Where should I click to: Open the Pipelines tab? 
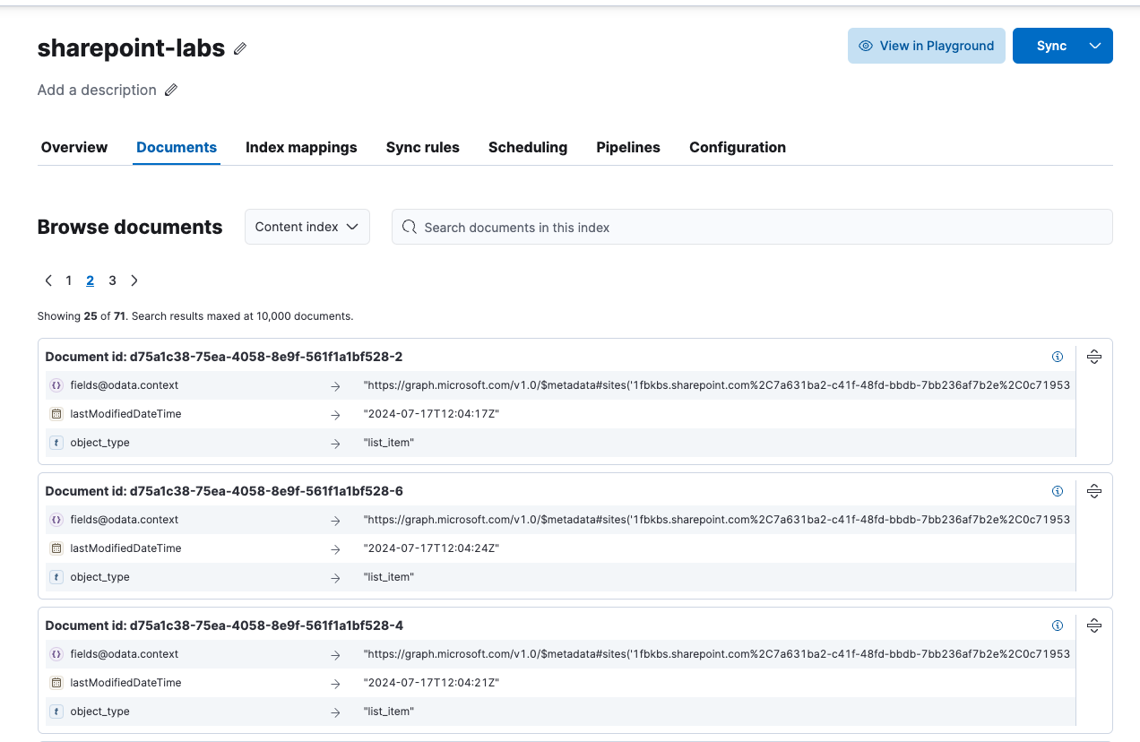[628, 147]
